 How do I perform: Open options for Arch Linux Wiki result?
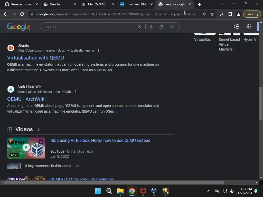pyautogui.click(x=76, y=92)
